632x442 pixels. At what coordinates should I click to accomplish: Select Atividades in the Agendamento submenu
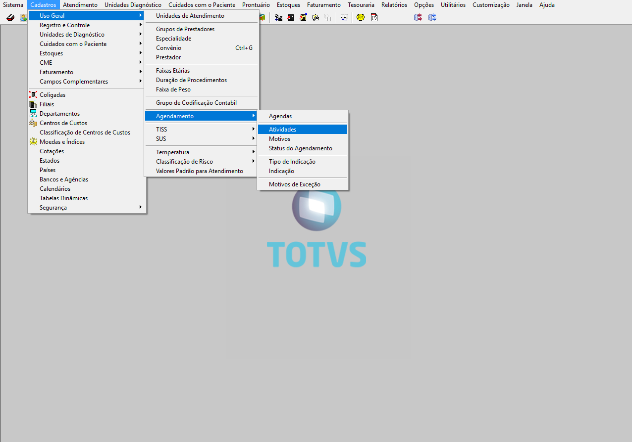click(303, 130)
